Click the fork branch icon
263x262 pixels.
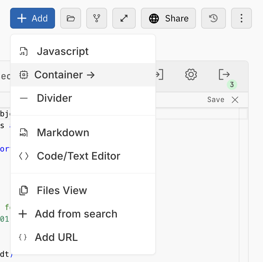[97, 18]
